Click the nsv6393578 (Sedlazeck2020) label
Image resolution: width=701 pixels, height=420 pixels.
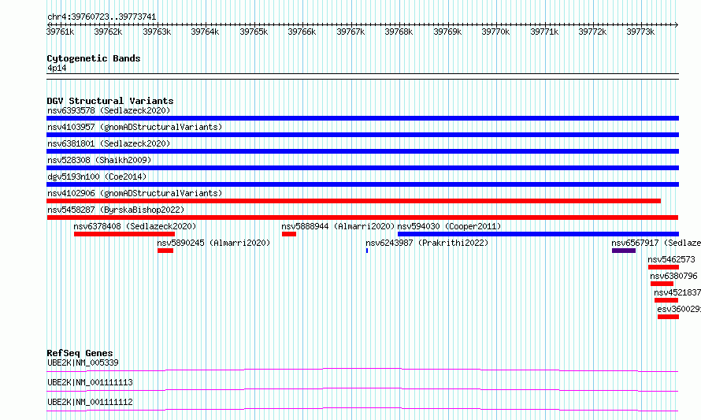(x=109, y=110)
